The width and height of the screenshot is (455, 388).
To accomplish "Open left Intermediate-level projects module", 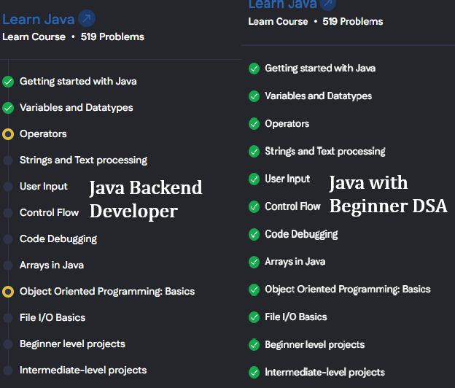I will tap(83, 370).
